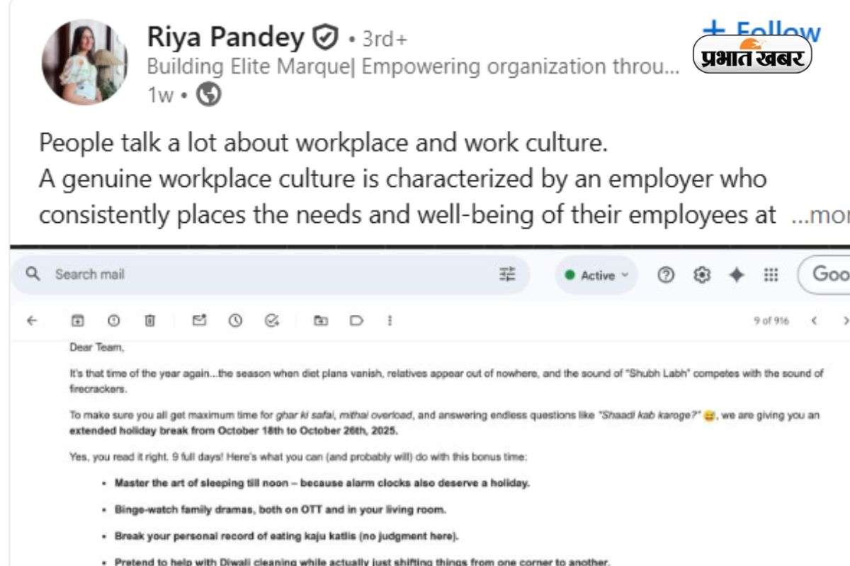Viewport: 850px width, 566px height.
Task: Move the email to another folder
Action: click(x=320, y=320)
